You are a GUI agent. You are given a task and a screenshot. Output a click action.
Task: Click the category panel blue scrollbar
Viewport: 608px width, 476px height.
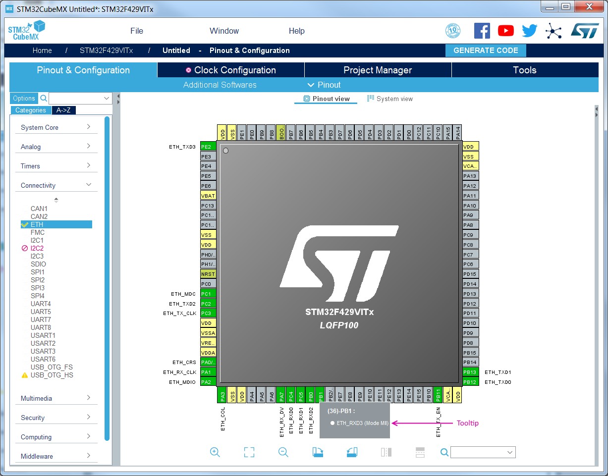107,278
